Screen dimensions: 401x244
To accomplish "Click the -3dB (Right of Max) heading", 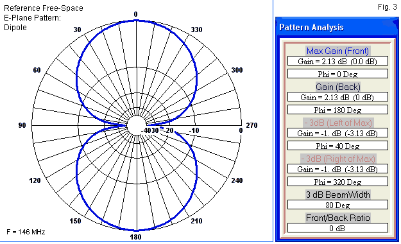I will (338, 159).
